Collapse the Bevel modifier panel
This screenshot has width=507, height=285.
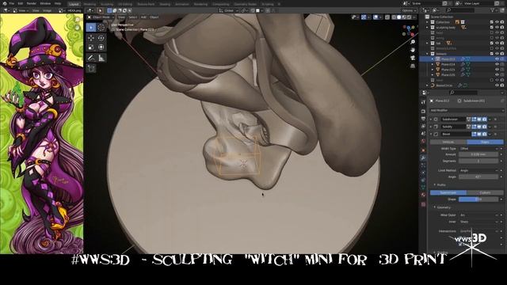pos(431,134)
